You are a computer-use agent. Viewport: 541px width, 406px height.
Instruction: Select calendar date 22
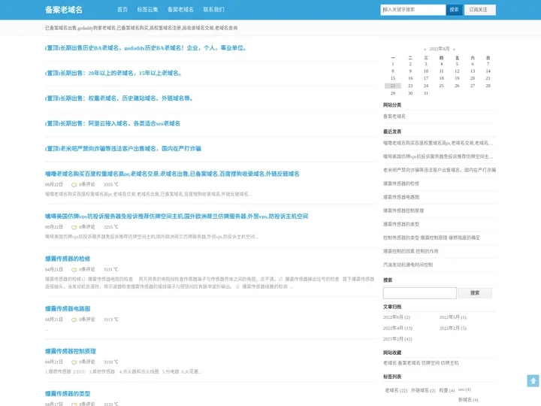[x=393, y=86]
